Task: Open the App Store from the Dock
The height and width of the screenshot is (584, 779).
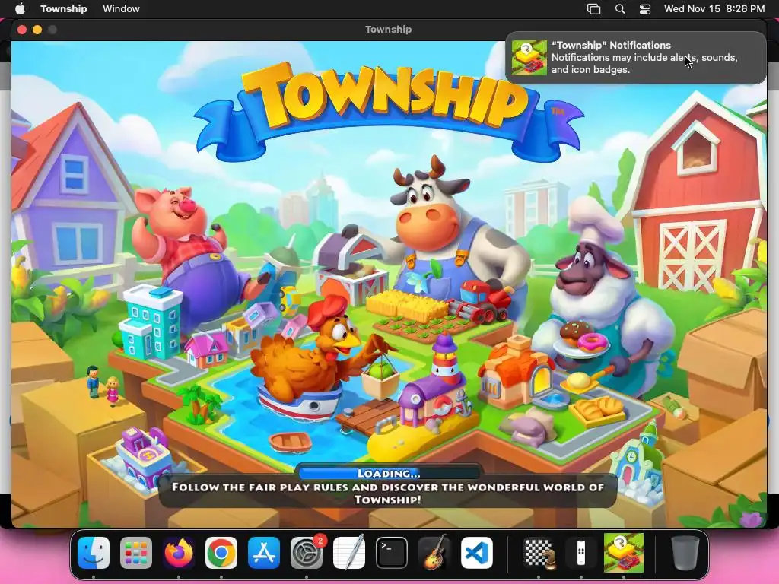Action: click(264, 553)
